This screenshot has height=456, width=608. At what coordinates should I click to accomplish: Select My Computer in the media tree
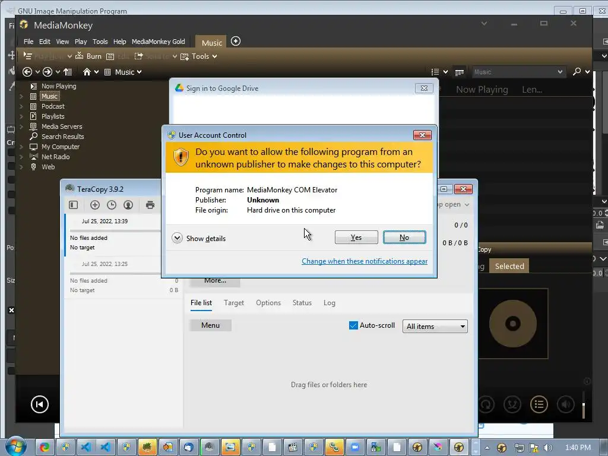pyautogui.click(x=60, y=147)
